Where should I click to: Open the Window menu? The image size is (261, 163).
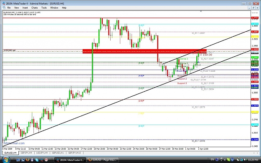tap(54, 8)
